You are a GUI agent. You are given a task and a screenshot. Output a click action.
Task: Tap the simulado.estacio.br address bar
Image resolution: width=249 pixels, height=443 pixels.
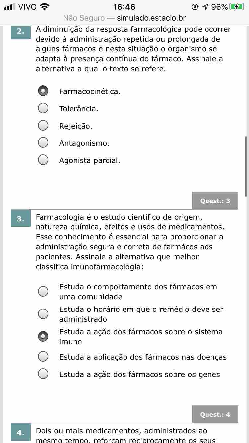point(124,18)
